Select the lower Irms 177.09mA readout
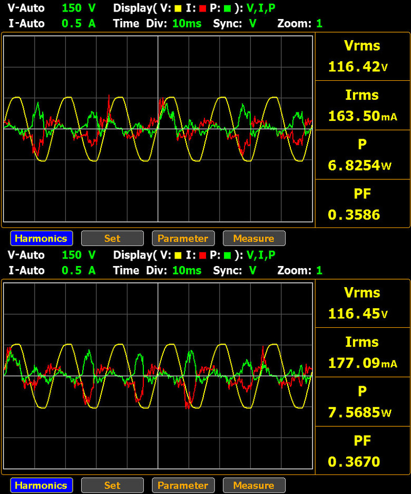This screenshot has height=494, width=411. point(362,352)
